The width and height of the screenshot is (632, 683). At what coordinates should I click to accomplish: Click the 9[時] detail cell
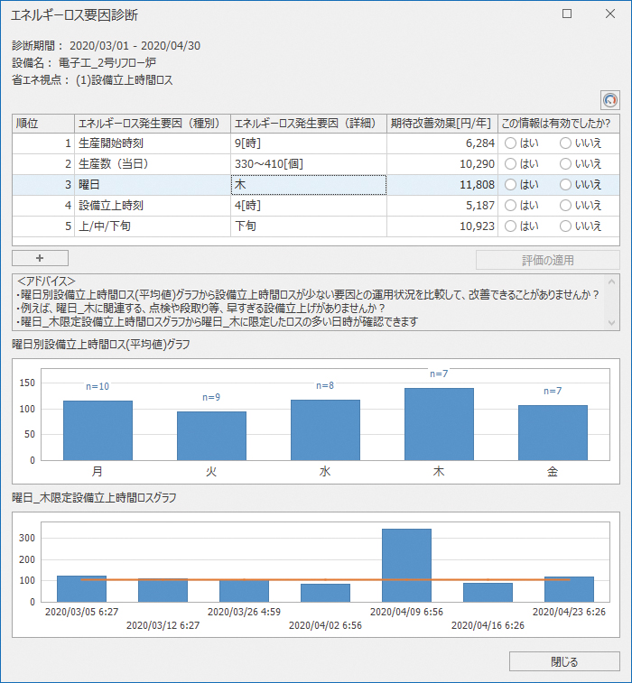pos(309,143)
